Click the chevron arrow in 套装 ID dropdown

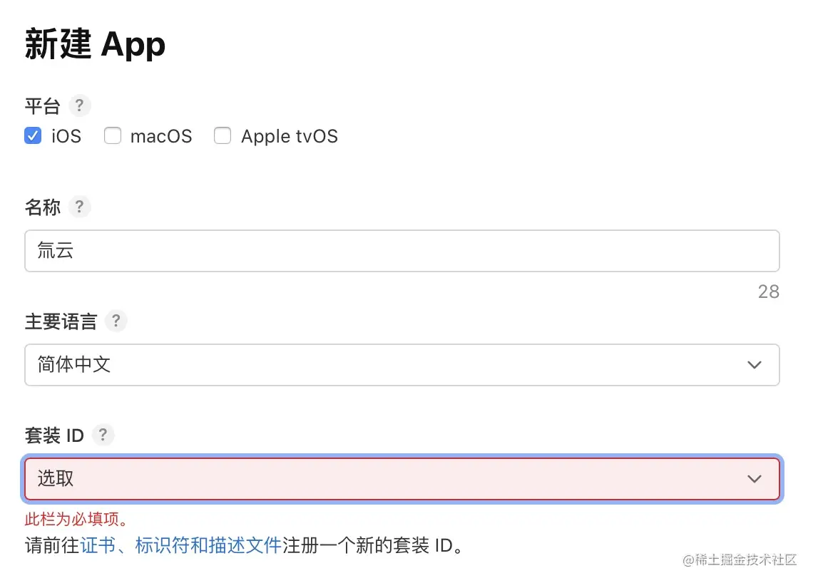click(755, 479)
